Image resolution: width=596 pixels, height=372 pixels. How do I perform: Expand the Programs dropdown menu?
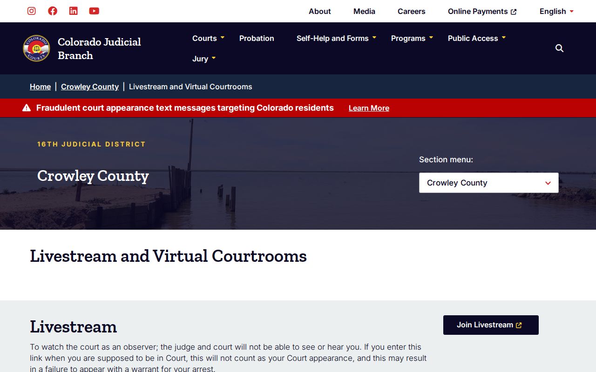click(412, 38)
